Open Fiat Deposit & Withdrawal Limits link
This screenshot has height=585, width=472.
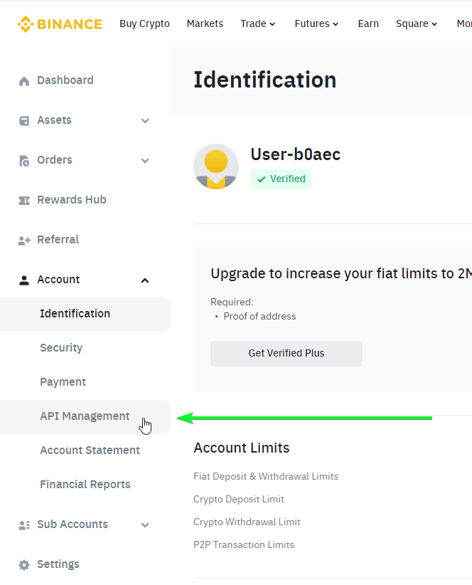pyautogui.click(x=266, y=476)
